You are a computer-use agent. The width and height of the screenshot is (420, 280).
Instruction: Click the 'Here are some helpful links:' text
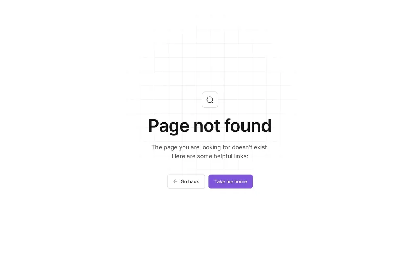[210, 156]
